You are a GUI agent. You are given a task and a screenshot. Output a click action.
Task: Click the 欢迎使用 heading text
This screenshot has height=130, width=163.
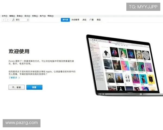pyautogui.click(x=19, y=51)
